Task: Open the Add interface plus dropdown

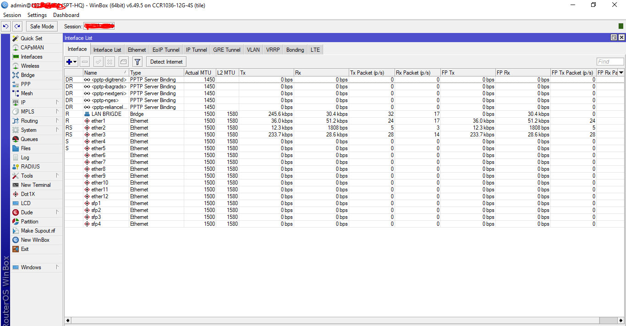Action: [x=71, y=62]
